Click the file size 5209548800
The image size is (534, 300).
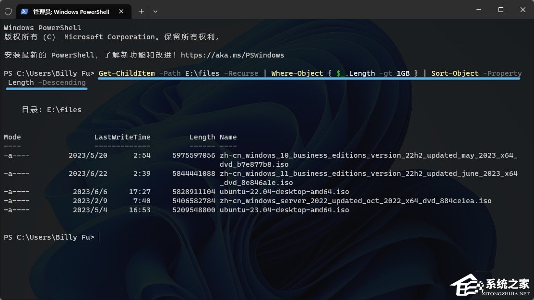[193, 210]
